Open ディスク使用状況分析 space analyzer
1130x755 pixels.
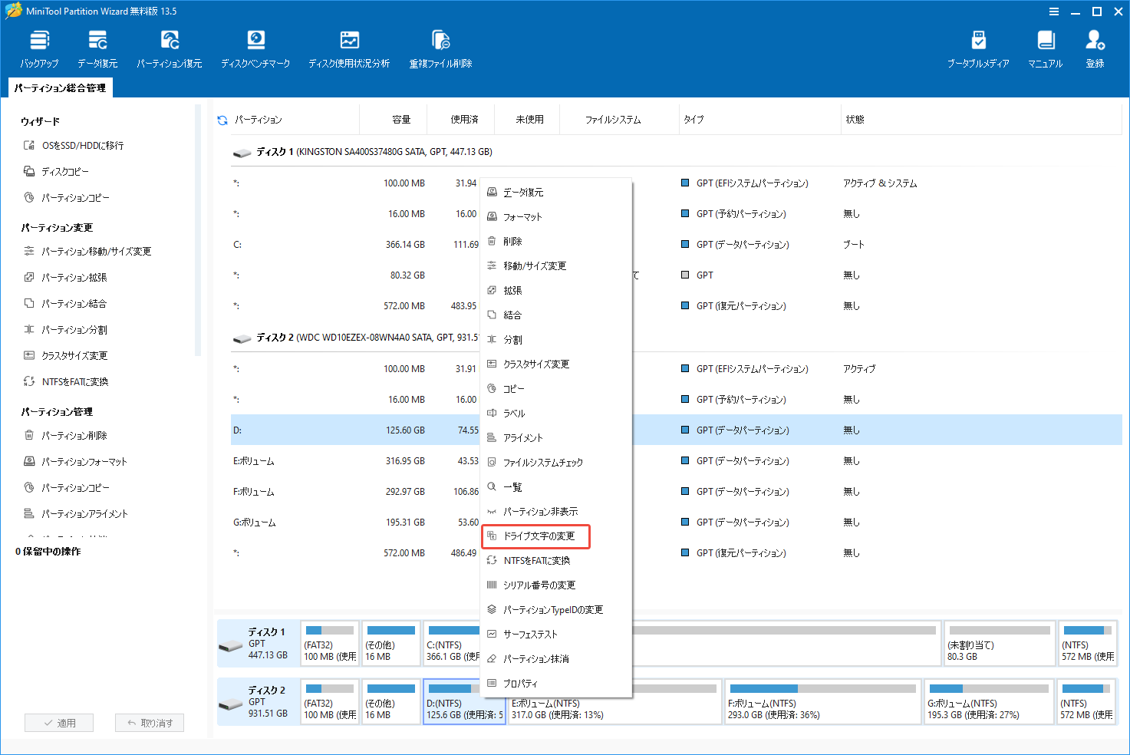pyautogui.click(x=349, y=48)
